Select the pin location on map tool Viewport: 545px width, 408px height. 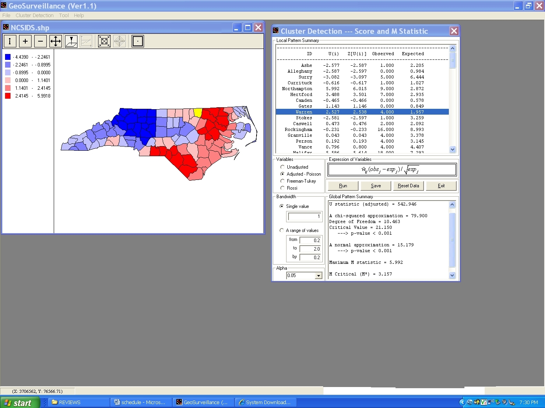coord(71,41)
